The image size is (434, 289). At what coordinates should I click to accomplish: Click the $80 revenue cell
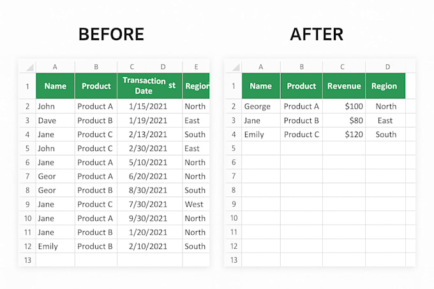tap(344, 121)
